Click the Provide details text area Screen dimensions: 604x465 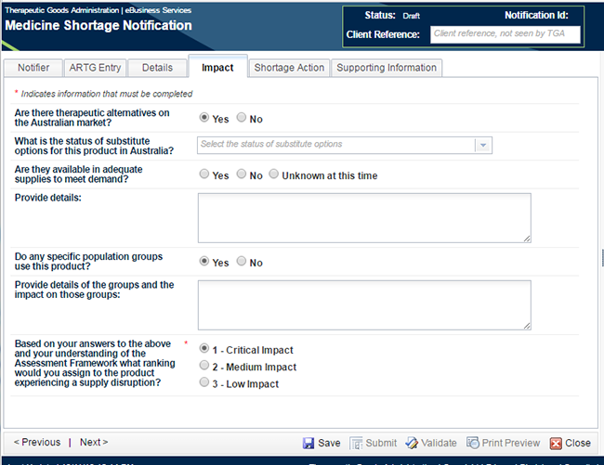[x=364, y=217]
